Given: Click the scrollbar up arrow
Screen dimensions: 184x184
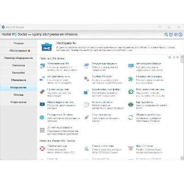Looking at the screenshot, I should (182, 57).
